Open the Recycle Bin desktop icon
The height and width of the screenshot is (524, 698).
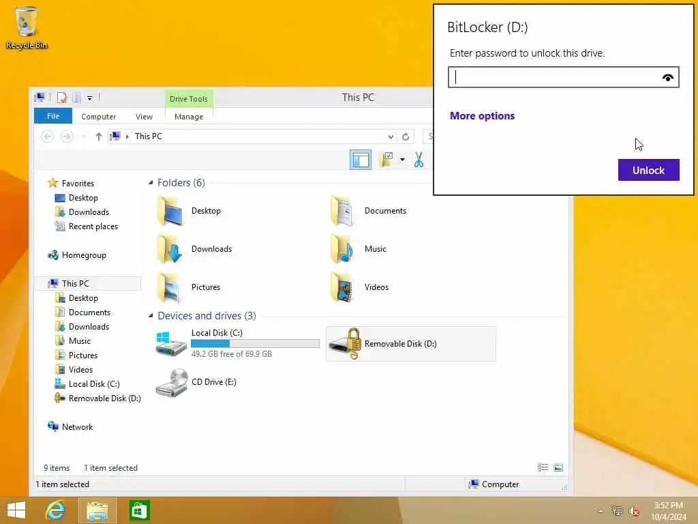(27, 27)
